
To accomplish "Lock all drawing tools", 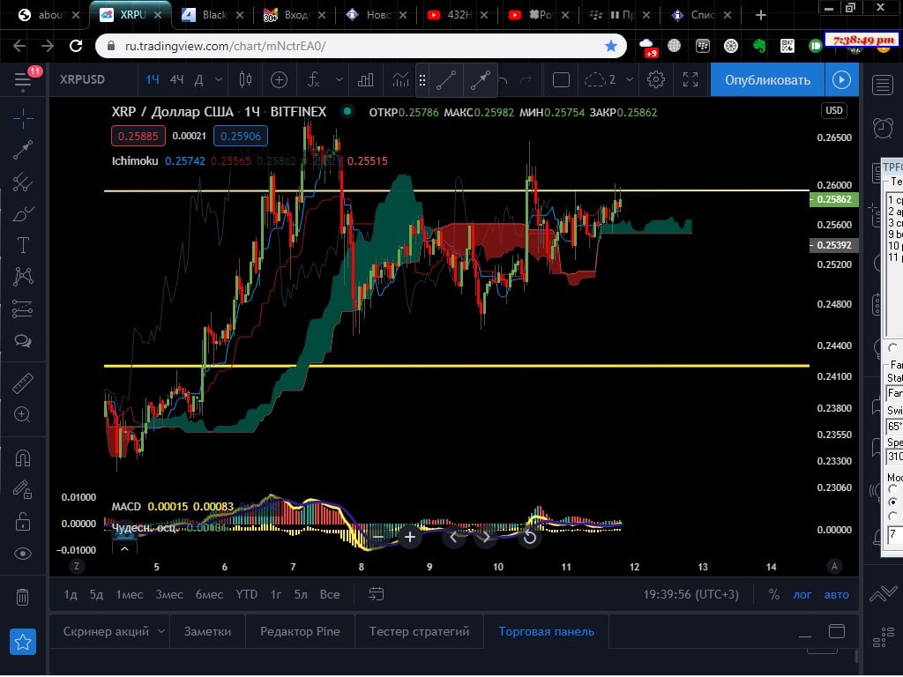I will (x=23, y=522).
